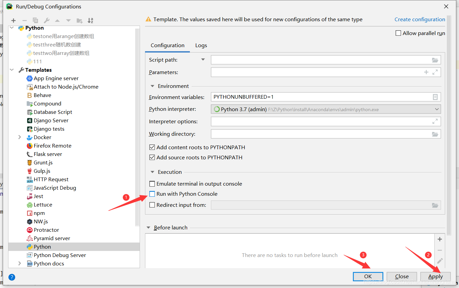Click the help question mark icon
Screen dimensions: 459x288
coord(12,277)
